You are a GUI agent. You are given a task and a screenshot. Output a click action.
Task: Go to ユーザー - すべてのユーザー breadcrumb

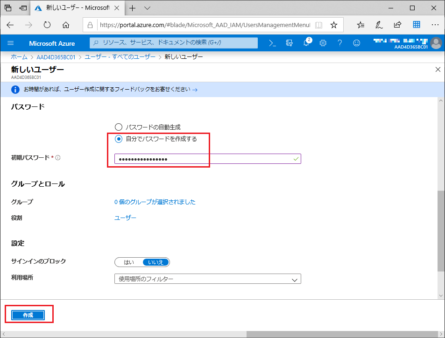120,57
